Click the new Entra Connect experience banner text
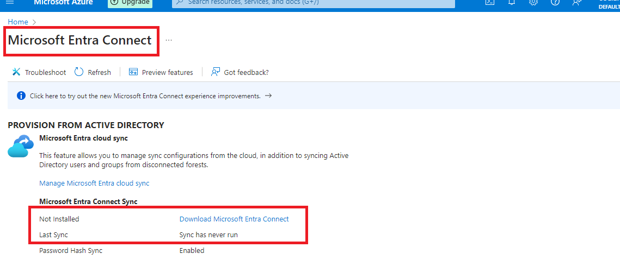 145,96
